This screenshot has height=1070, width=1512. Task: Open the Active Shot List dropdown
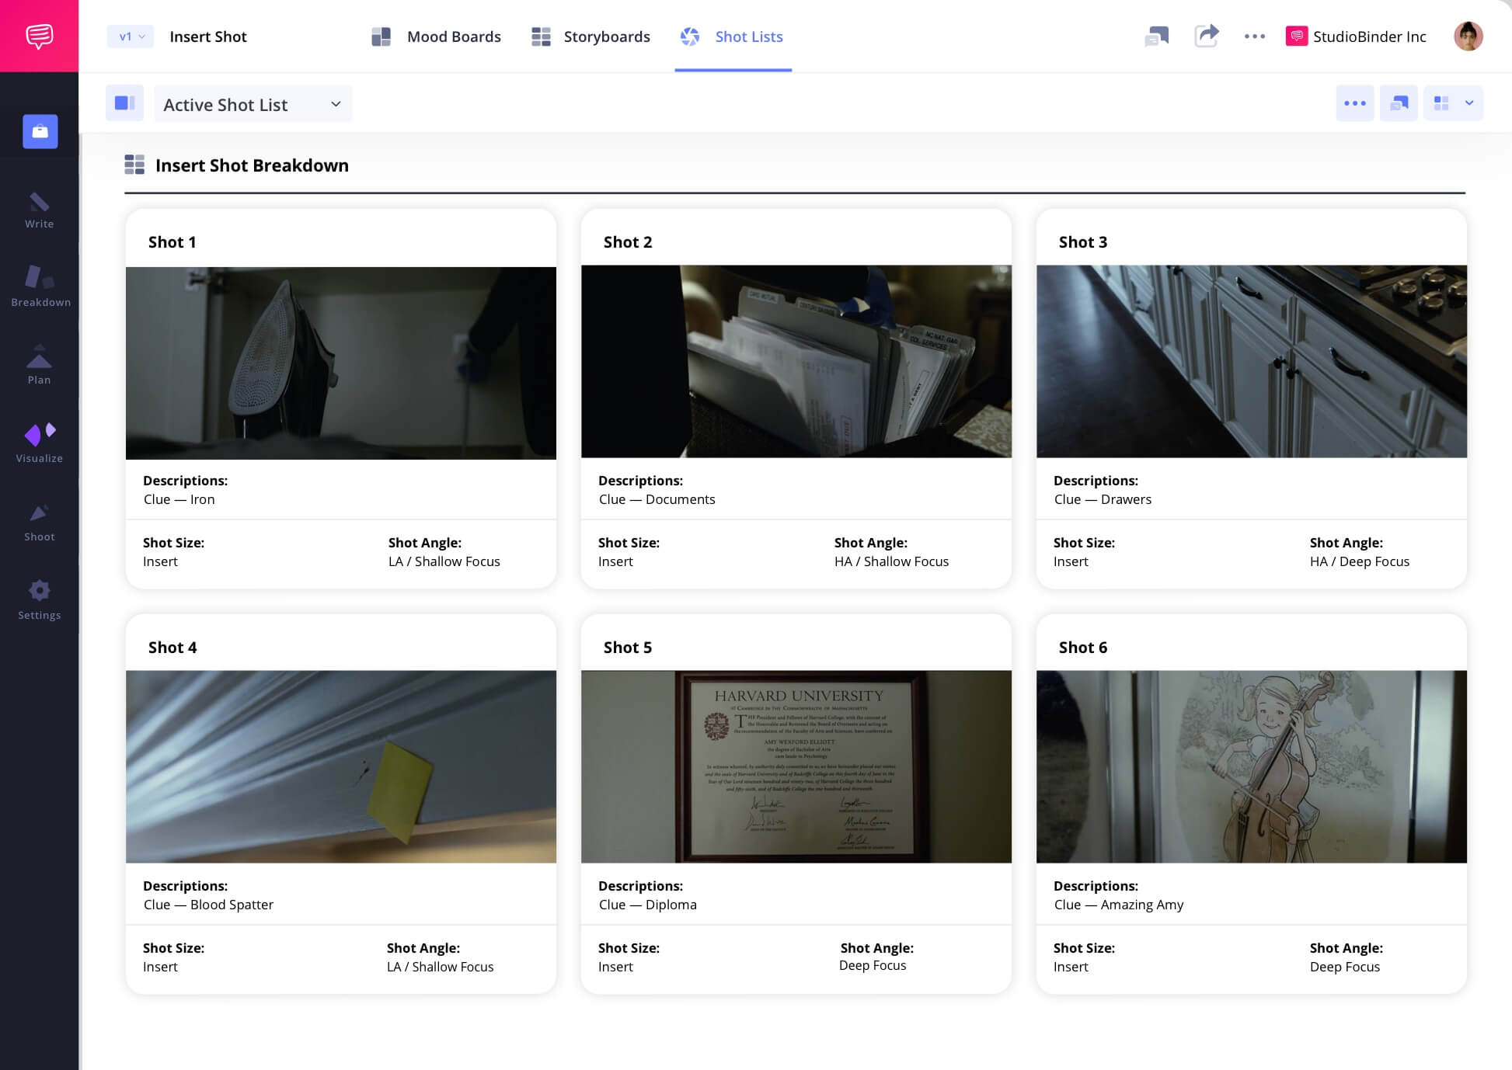pos(253,103)
